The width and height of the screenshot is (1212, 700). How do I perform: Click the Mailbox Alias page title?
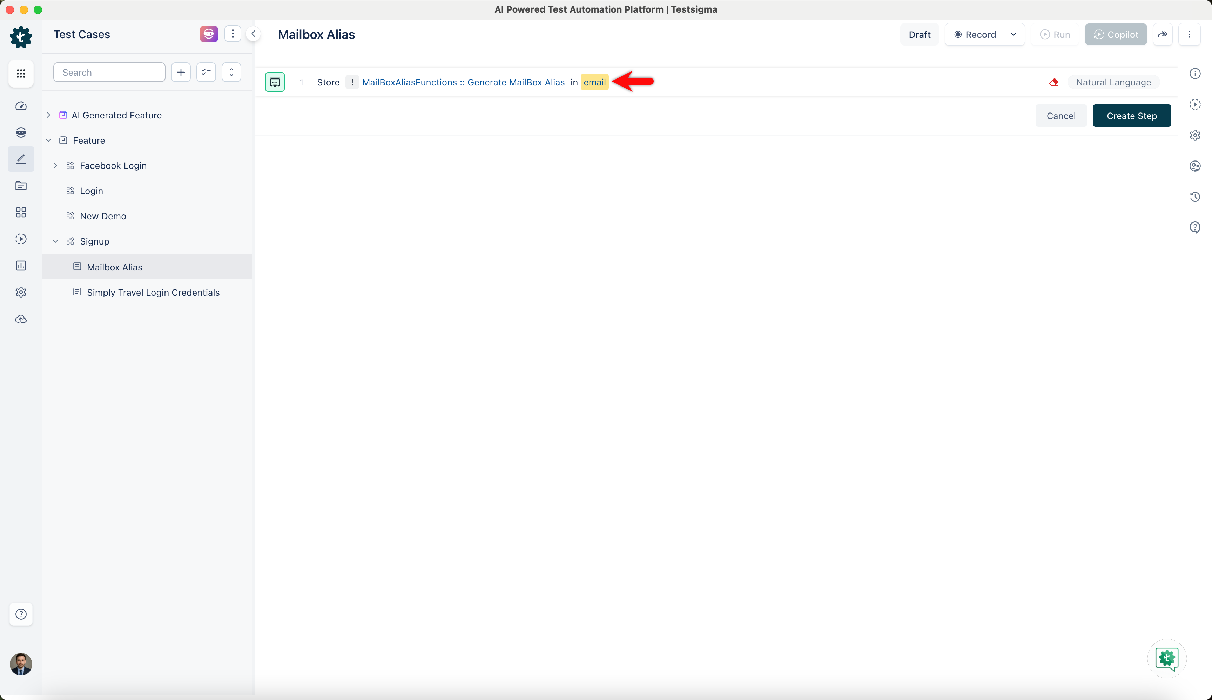316,35
